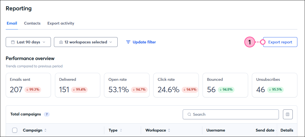Open the Bounced metric card
Screen dimensions: 305x137
click(x=225, y=85)
